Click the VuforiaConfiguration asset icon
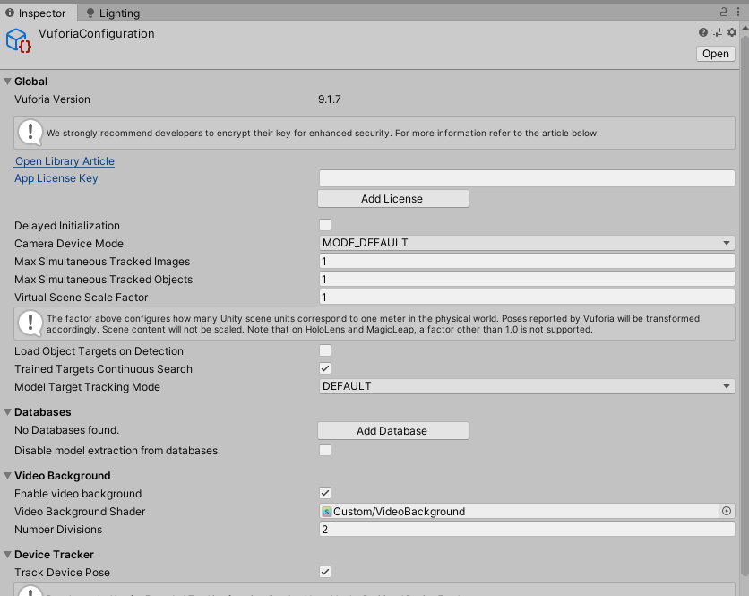749x596 pixels. [x=16, y=40]
